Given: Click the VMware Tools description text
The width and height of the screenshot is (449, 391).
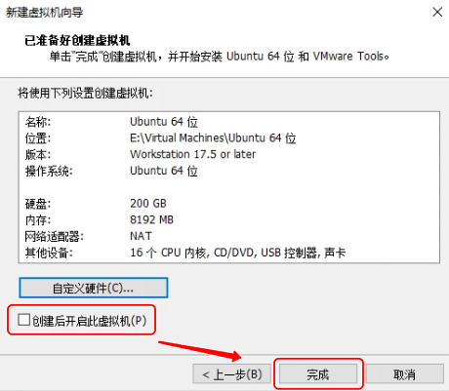Looking at the screenshot, I should (350, 57).
